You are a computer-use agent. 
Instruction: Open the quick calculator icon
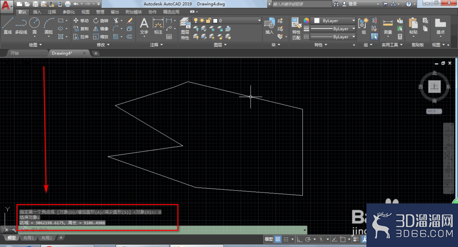(x=400, y=37)
